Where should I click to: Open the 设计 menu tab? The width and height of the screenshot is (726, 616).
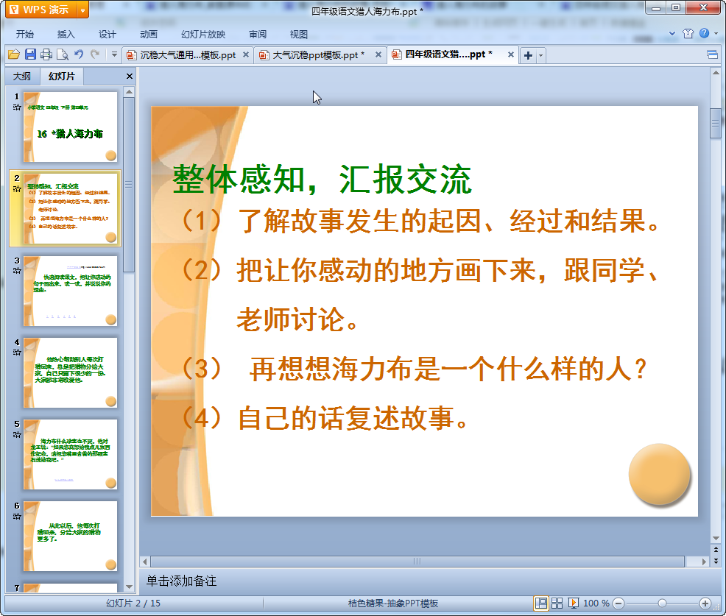coord(107,35)
